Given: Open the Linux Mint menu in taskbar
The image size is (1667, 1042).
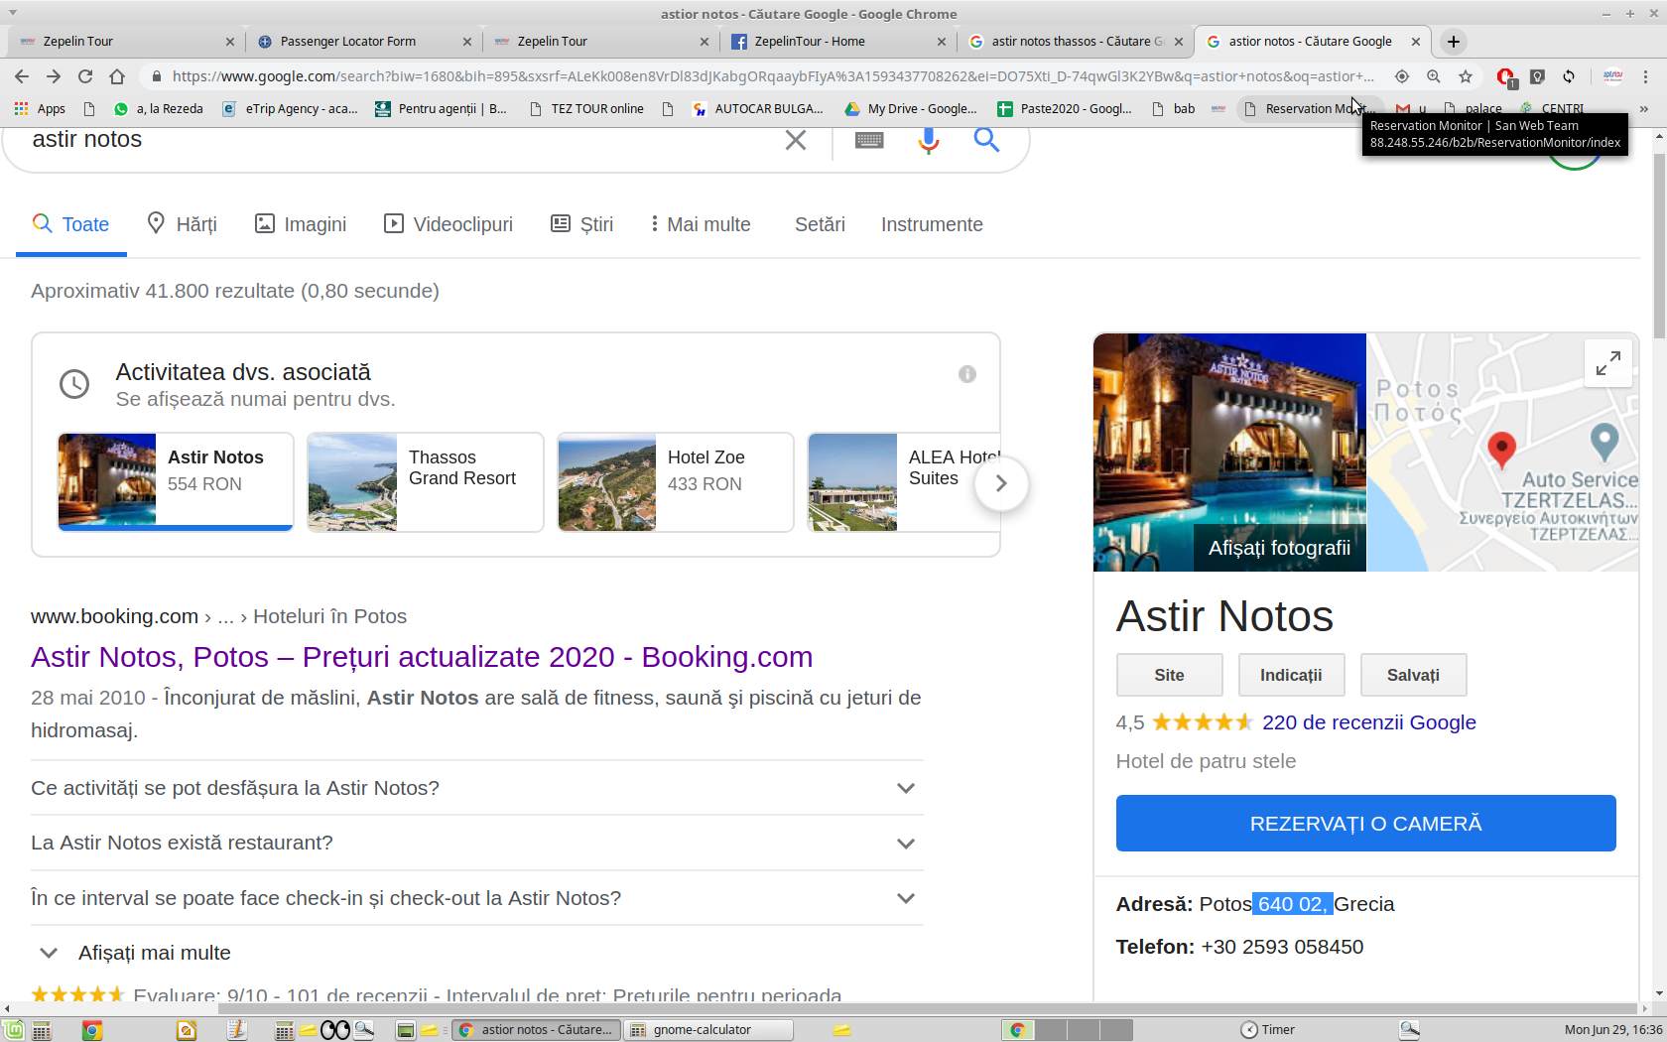Looking at the screenshot, I should [x=12, y=1030].
